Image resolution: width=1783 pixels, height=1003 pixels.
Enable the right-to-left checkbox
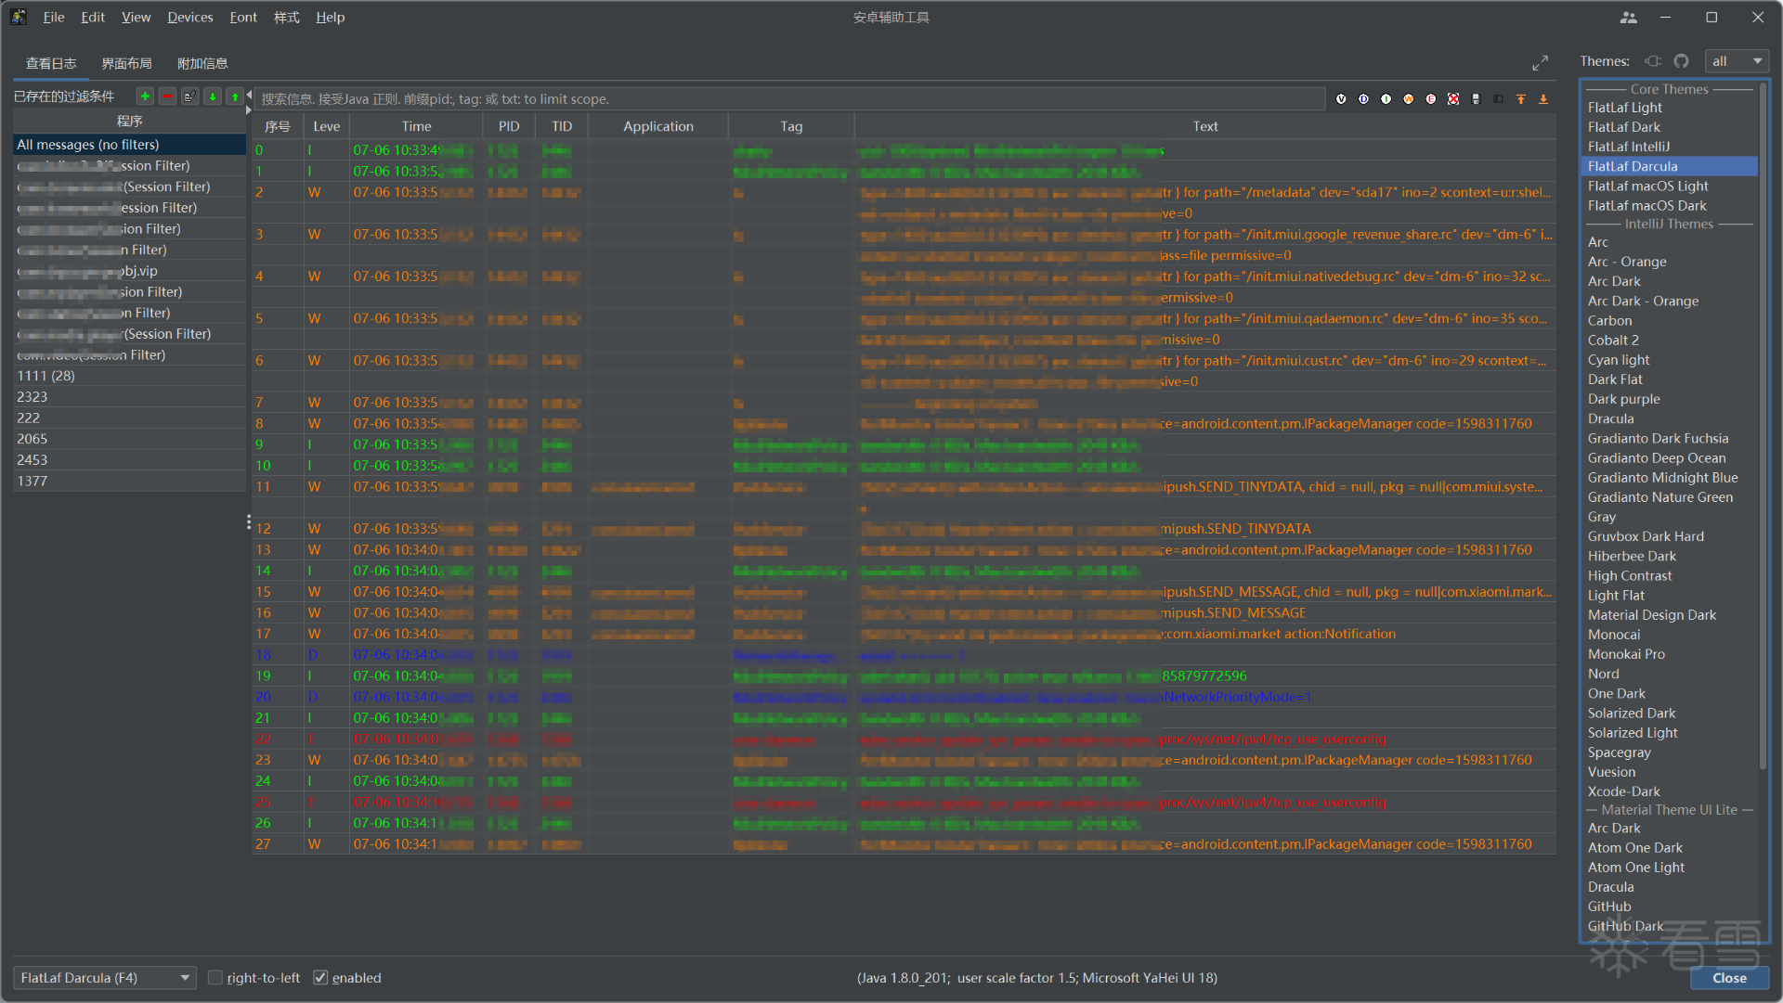click(x=215, y=978)
